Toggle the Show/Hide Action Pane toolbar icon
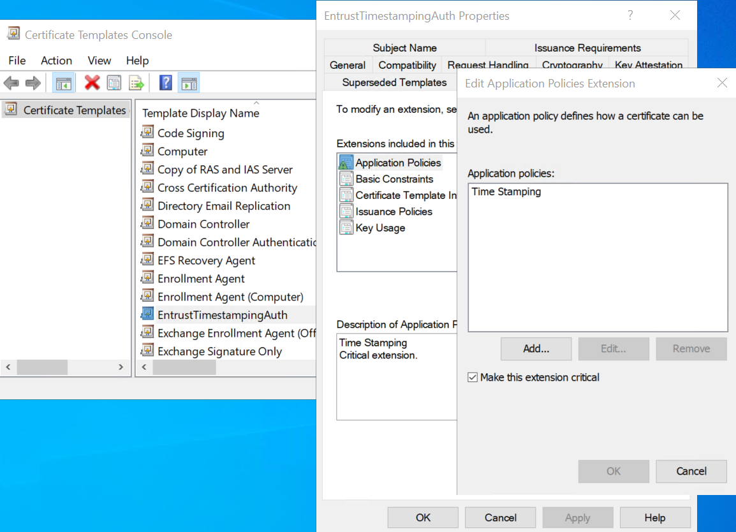 189,84
